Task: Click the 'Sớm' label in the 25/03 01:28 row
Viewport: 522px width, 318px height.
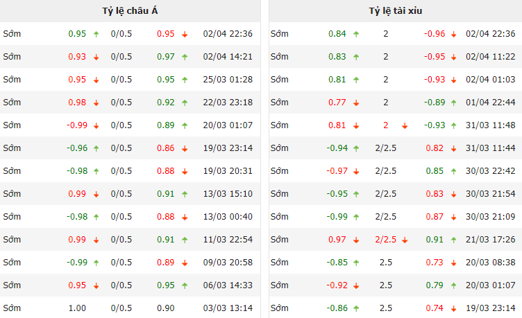Action: pos(12,80)
